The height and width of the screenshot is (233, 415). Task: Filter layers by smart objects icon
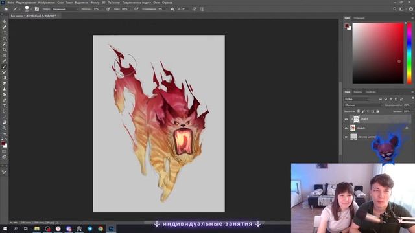click(401, 99)
